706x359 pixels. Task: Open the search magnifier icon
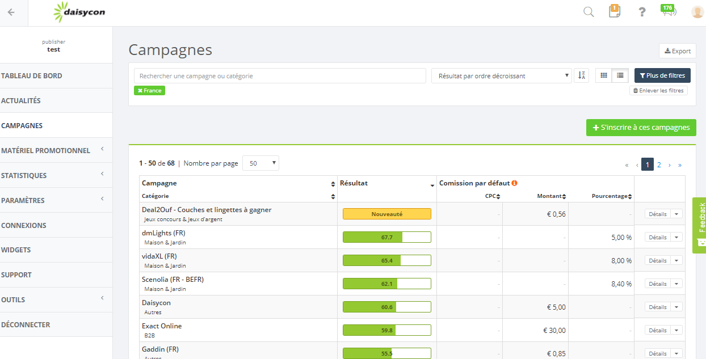[589, 12]
